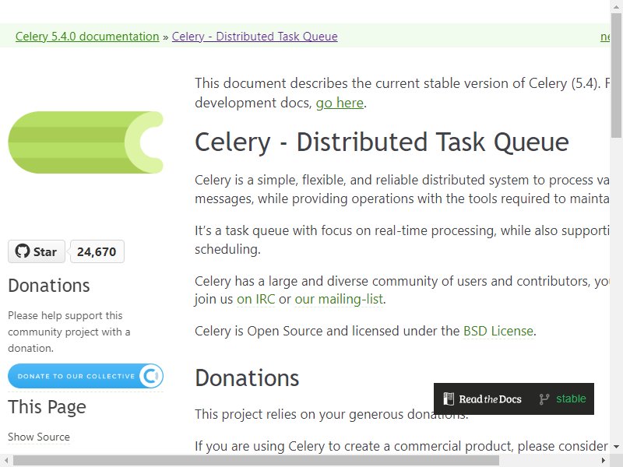Click the GitHub Star button
The image size is (623, 467).
[x=37, y=251]
